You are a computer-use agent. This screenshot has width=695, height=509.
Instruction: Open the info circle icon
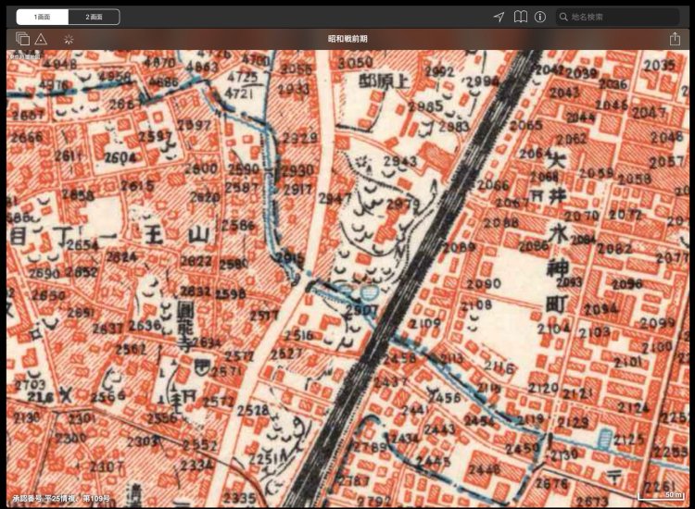(x=540, y=17)
